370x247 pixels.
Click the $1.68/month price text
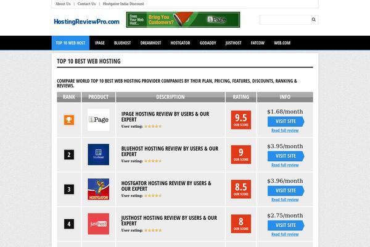(285, 112)
